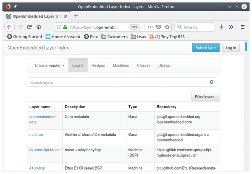Screen dimensions: 252x174
Task: Click the Log in button
Action: [x=231, y=48]
